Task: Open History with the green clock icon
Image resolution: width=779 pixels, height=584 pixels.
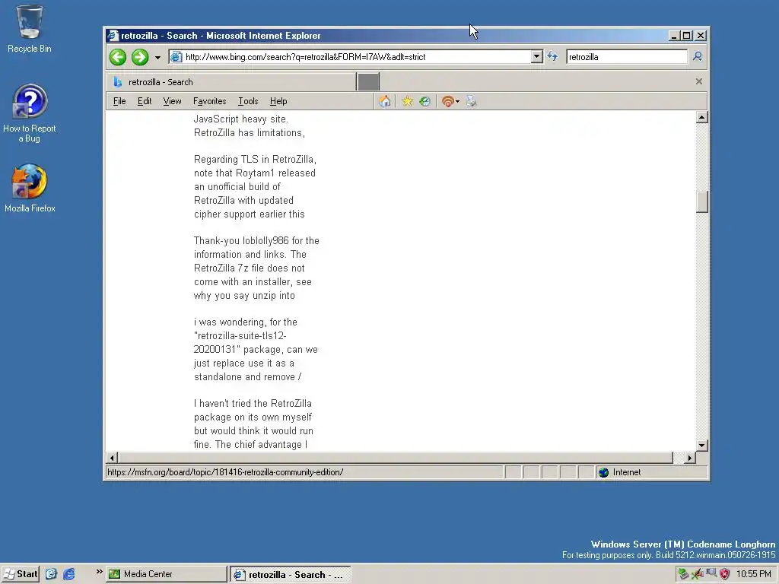Action: [424, 101]
